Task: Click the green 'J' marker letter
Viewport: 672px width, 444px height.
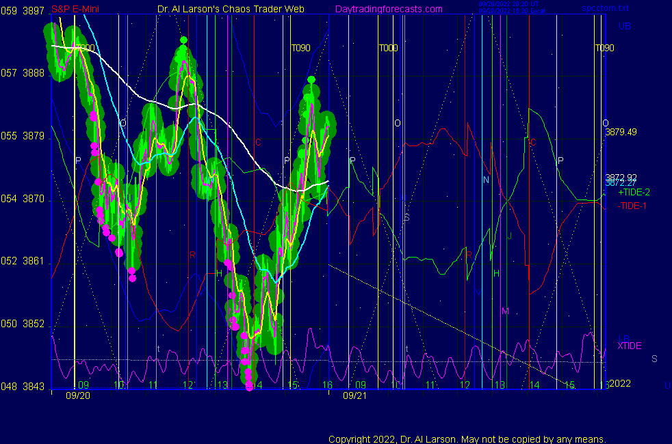Action: tap(510, 236)
